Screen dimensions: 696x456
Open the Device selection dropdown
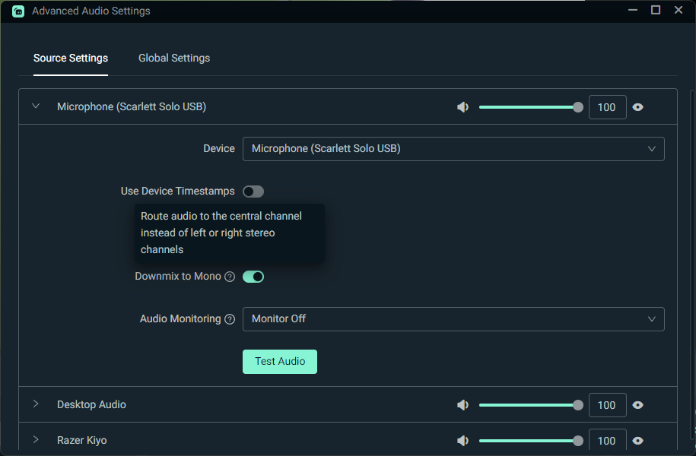[453, 148]
